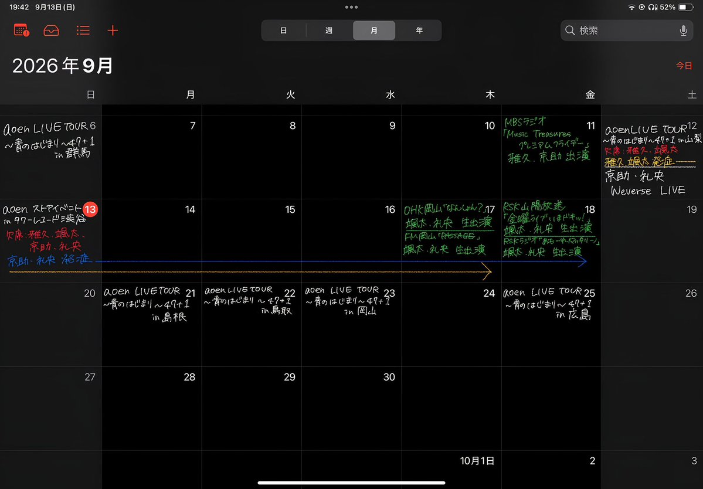
Task: Switch to the 日 day view tab
Action: pos(283,30)
